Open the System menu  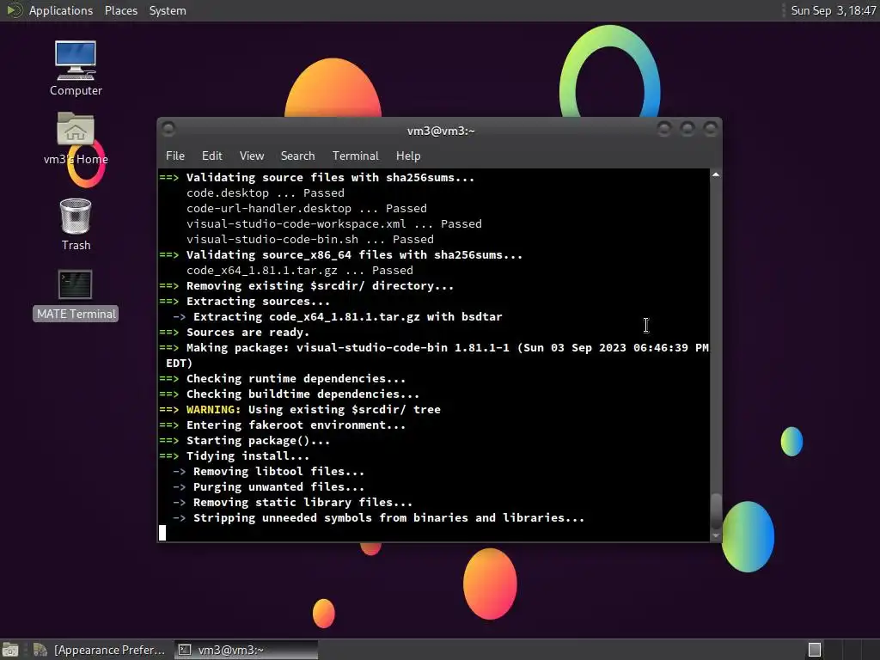pyautogui.click(x=168, y=10)
